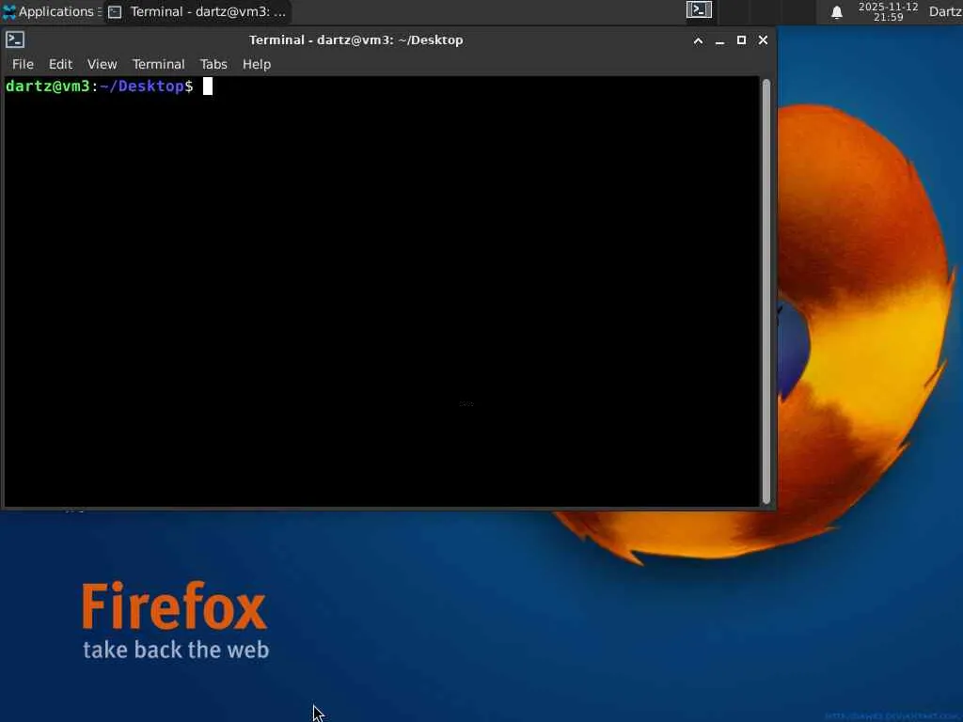Open the View menu in Terminal
This screenshot has height=722, width=963.
point(102,64)
